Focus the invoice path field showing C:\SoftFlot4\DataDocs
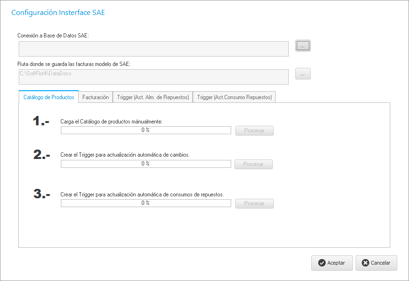409x281 pixels. (153, 77)
